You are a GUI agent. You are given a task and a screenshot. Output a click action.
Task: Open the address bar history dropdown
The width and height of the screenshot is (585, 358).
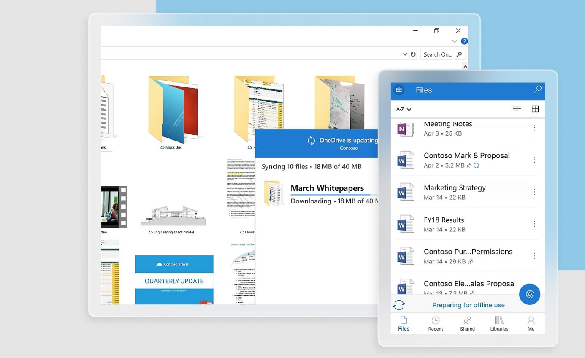tap(405, 54)
